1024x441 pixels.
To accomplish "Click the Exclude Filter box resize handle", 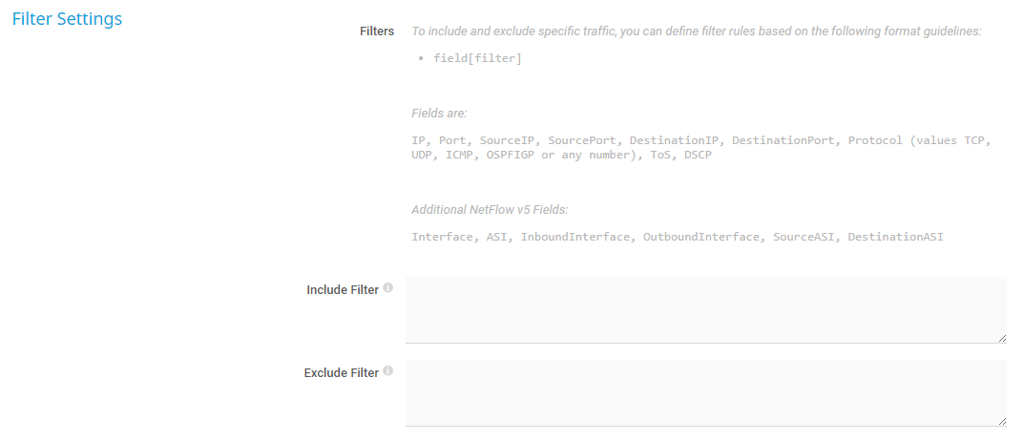I will [1001, 421].
